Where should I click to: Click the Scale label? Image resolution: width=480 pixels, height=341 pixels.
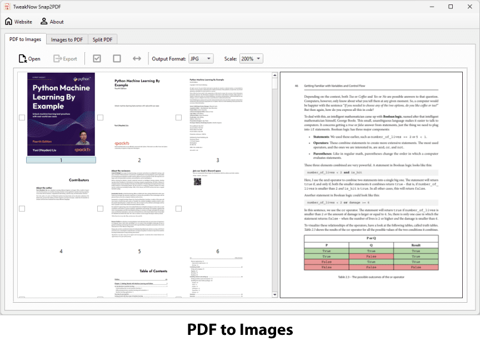click(x=230, y=59)
